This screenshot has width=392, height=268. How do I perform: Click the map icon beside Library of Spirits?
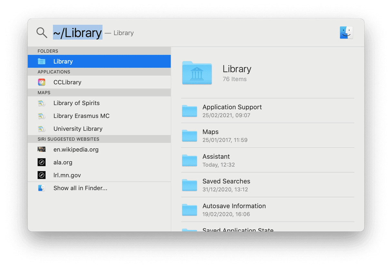(42, 103)
